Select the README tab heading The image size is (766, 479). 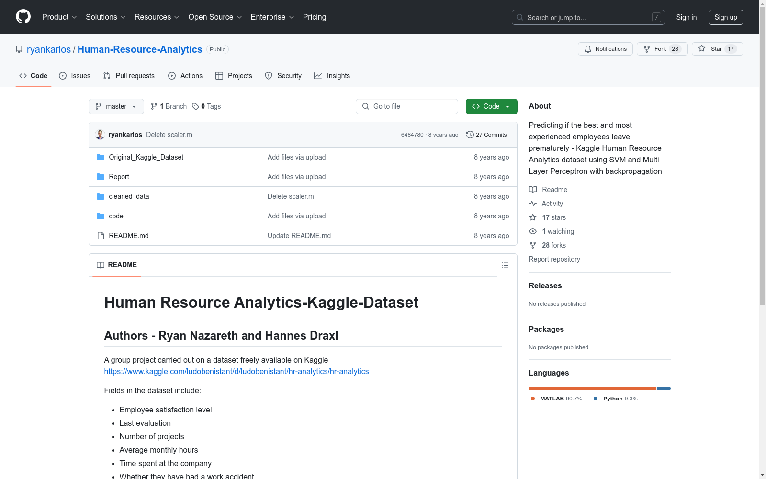click(x=117, y=265)
